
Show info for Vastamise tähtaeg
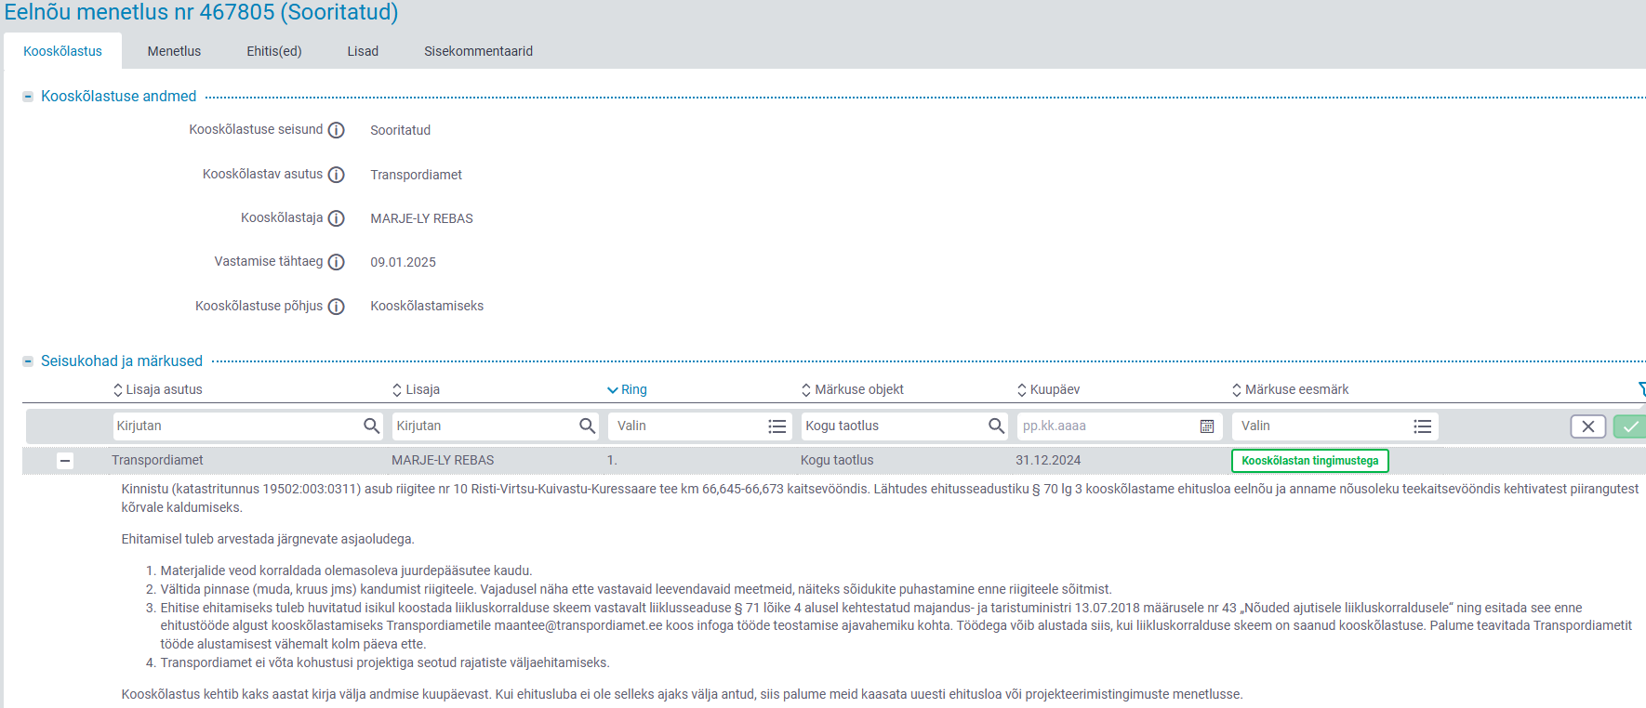(x=337, y=262)
